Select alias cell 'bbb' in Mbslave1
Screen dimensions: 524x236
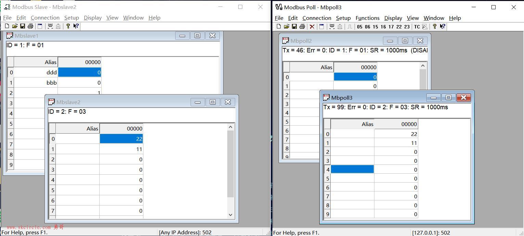(36, 83)
